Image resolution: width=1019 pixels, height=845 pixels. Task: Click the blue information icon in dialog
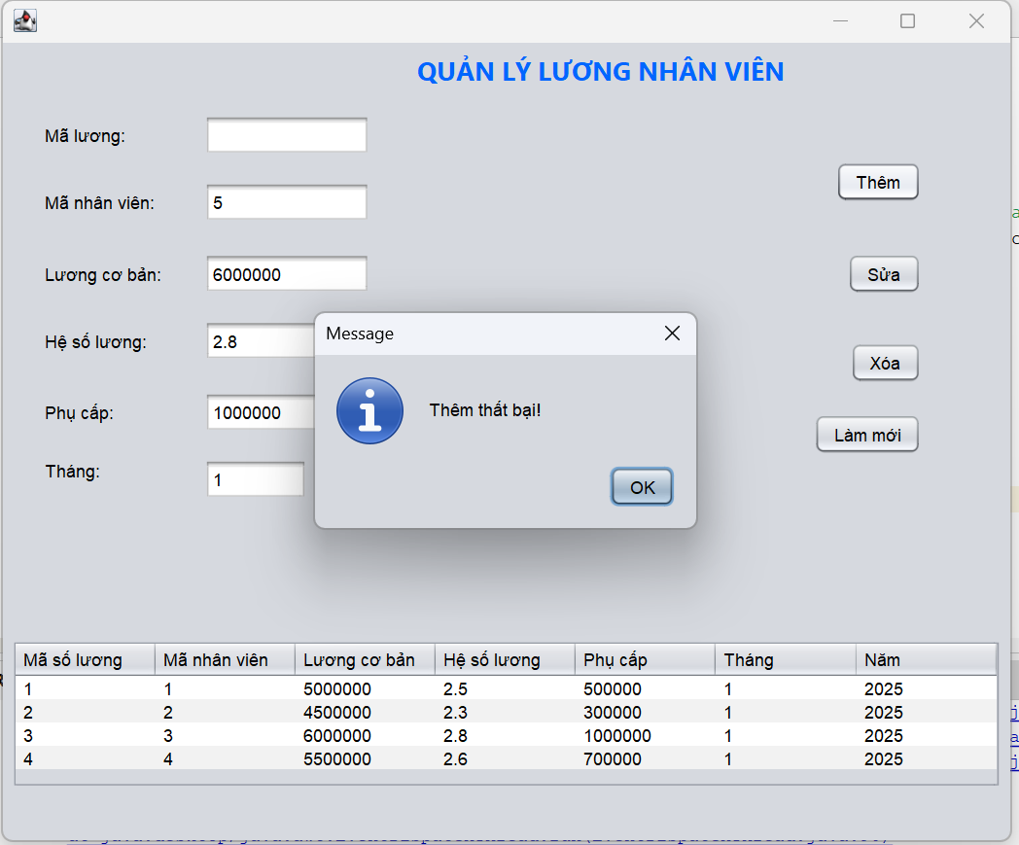[x=369, y=410]
